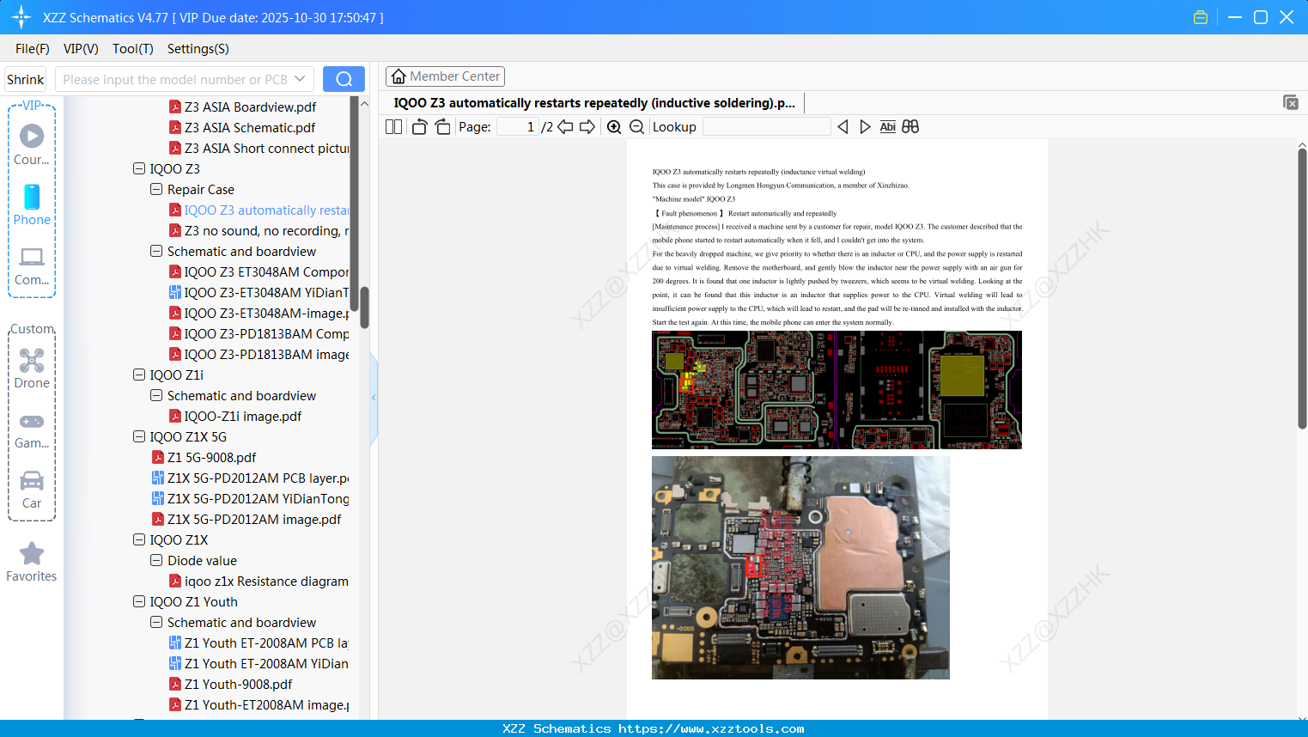Open IQOO Z3 automatically restart case
This screenshot has width=1308, height=737.
pos(259,210)
